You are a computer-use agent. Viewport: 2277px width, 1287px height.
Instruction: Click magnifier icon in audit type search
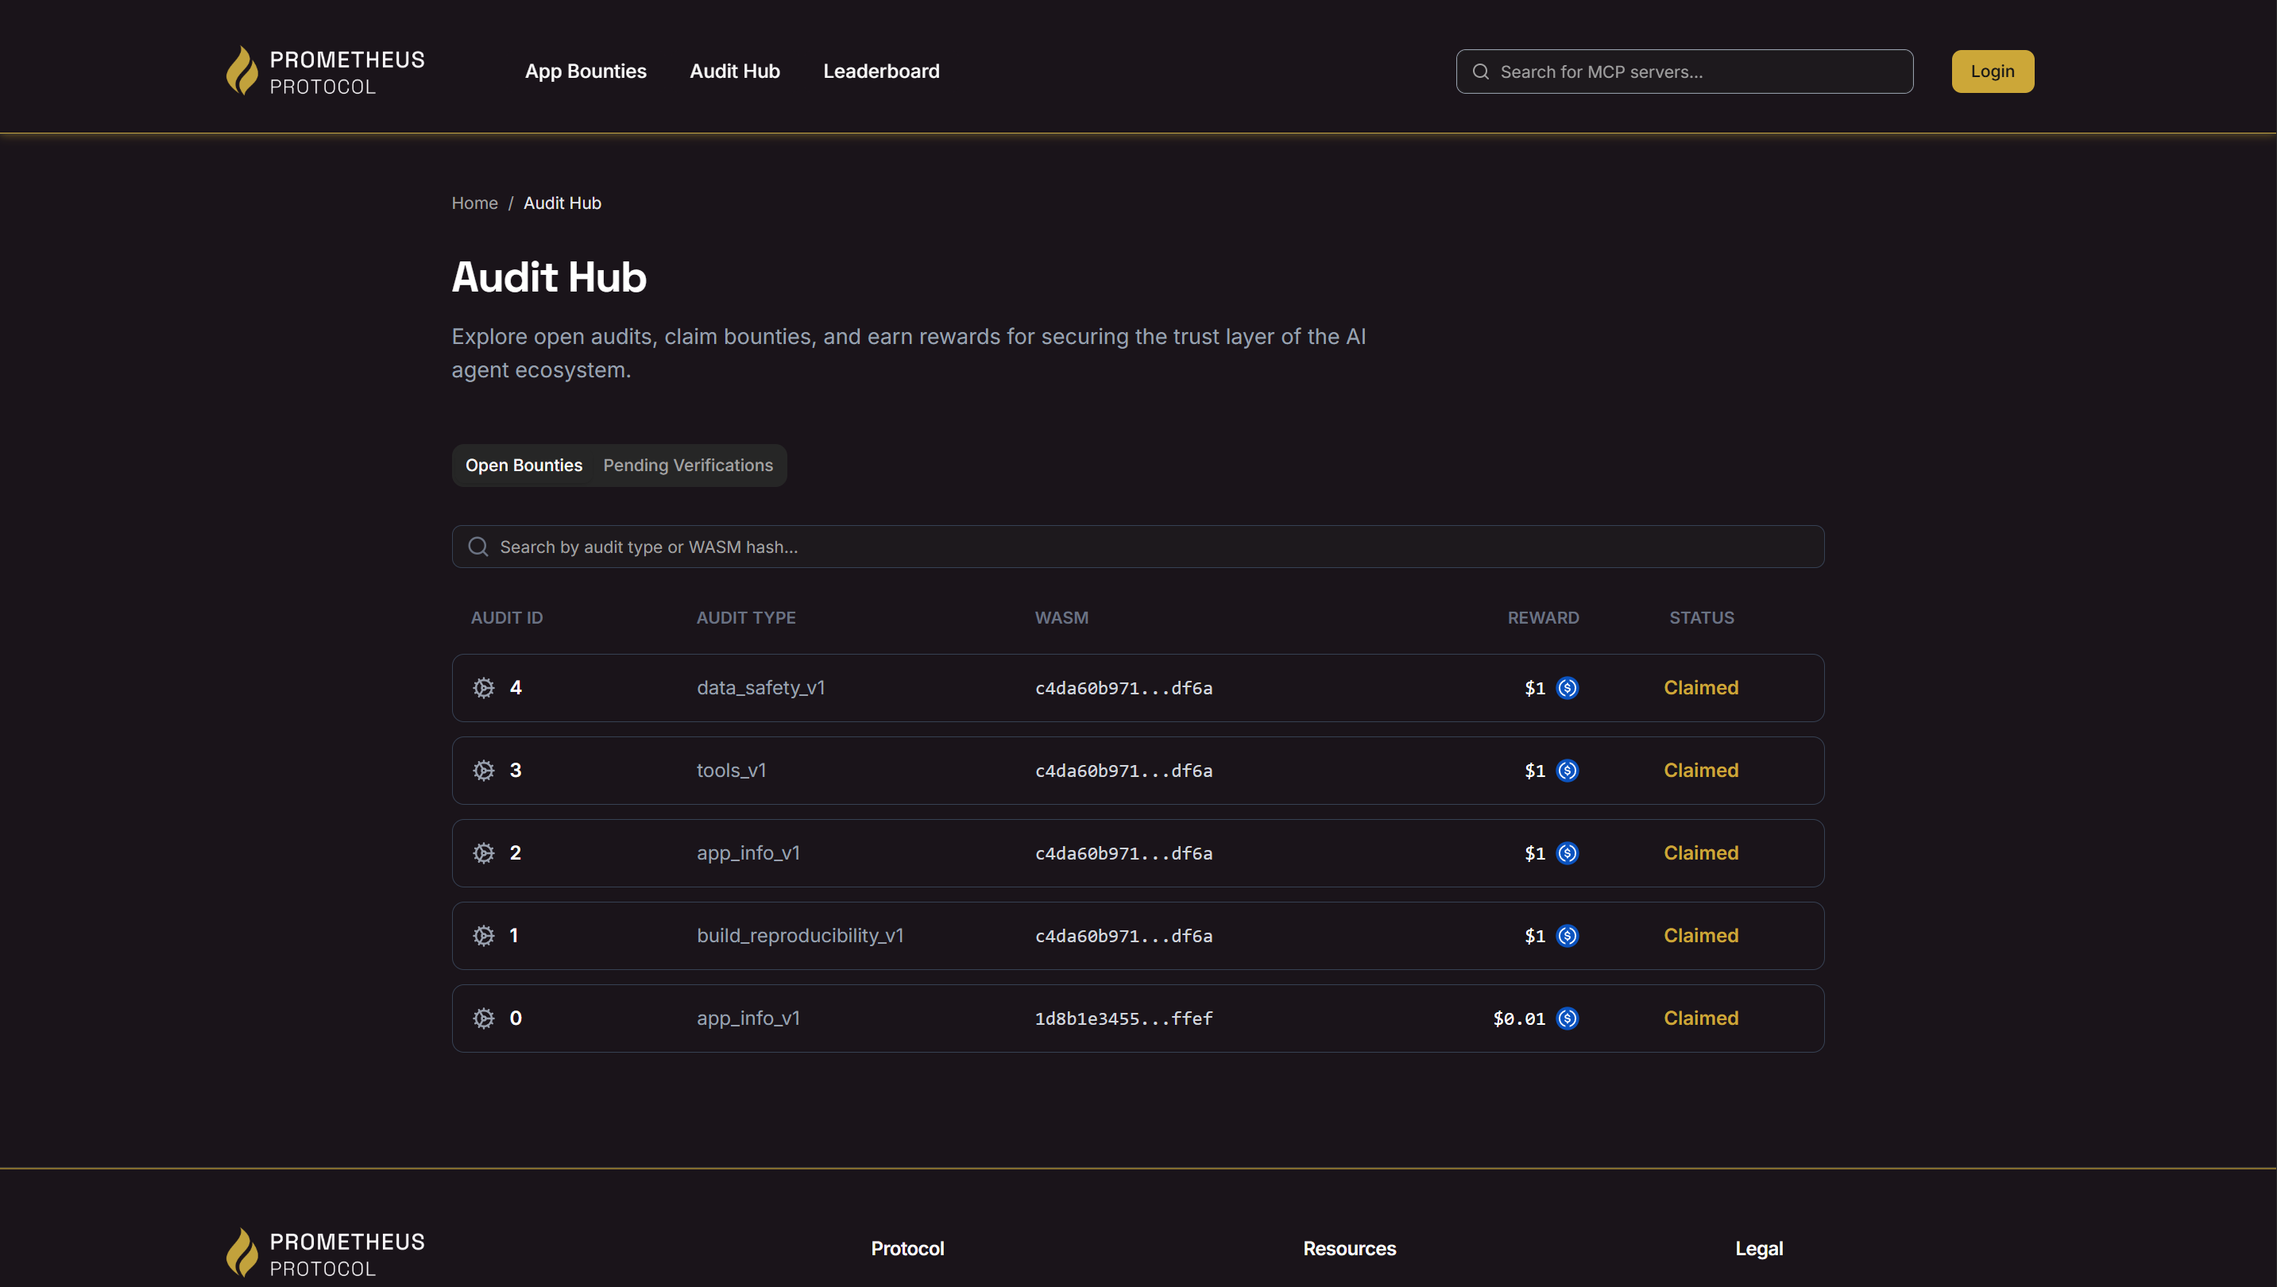(x=478, y=547)
